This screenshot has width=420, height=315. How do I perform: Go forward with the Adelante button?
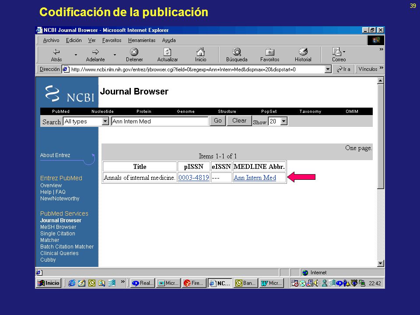coord(95,55)
